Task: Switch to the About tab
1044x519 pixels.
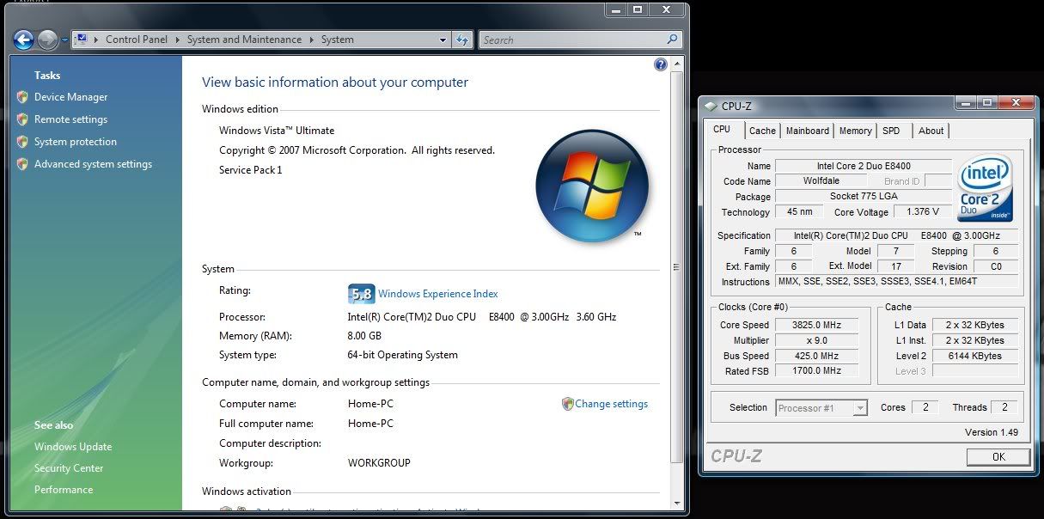Action: (931, 131)
